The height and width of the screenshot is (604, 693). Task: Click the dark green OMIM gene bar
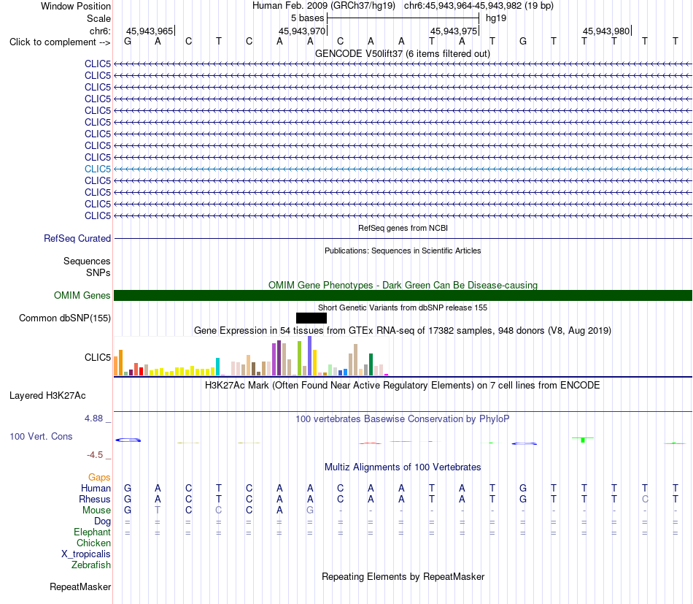[403, 295]
